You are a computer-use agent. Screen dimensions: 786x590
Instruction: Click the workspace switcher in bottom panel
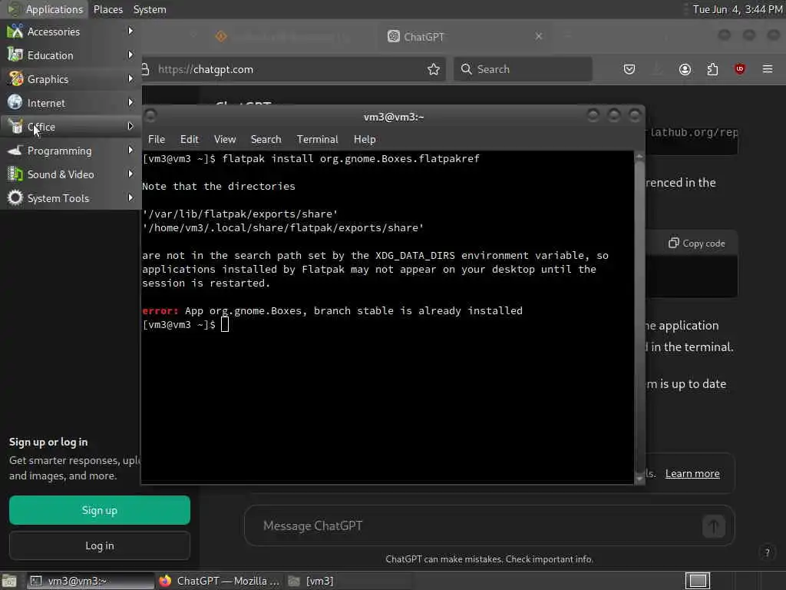698,581
